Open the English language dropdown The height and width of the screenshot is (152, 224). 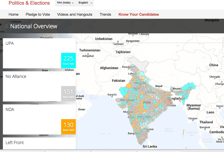[85, 3]
